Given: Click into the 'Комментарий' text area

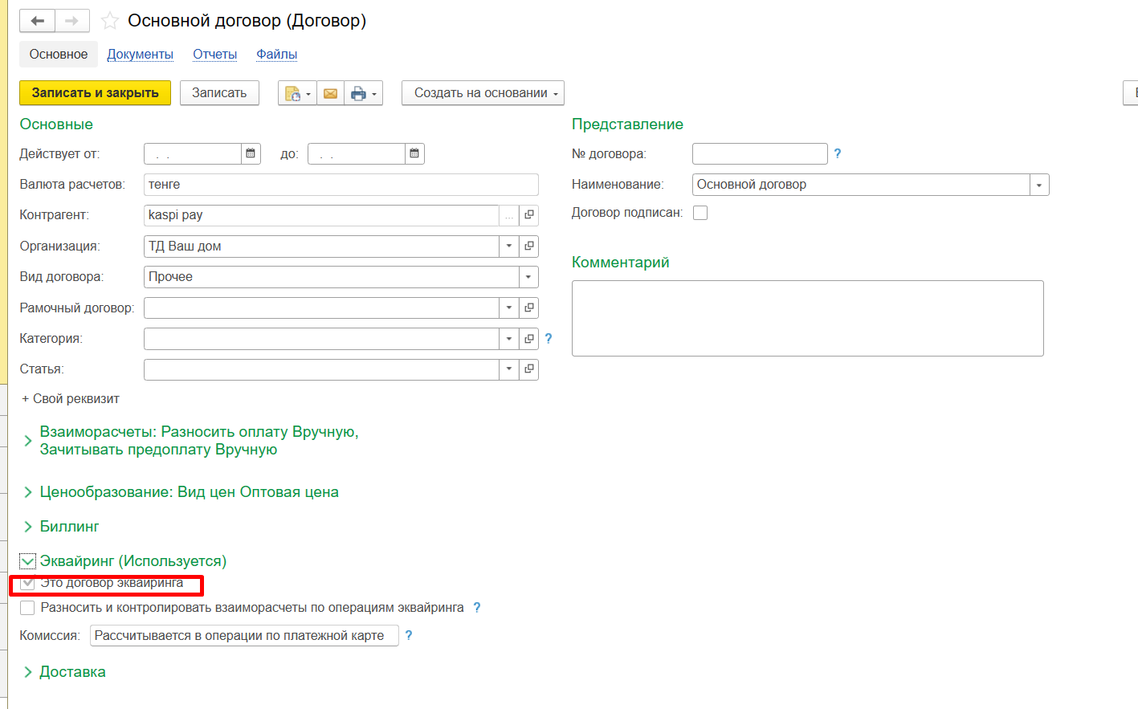Looking at the screenshot, I should pos(807,318).
